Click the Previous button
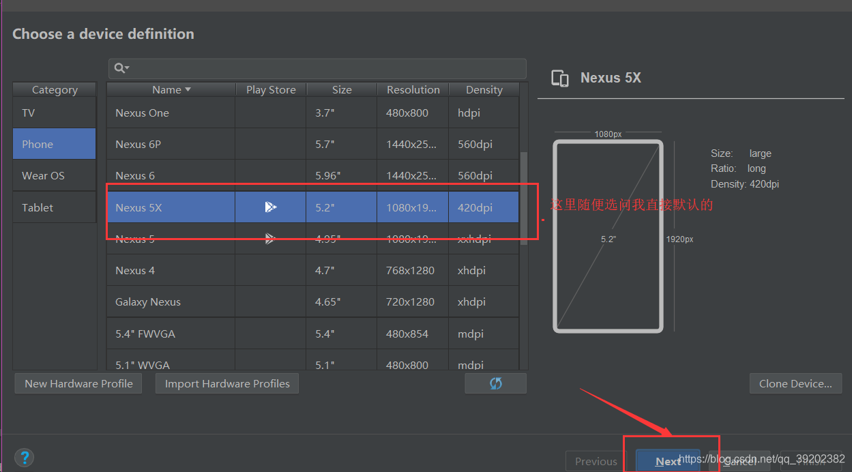 [596, 461]
